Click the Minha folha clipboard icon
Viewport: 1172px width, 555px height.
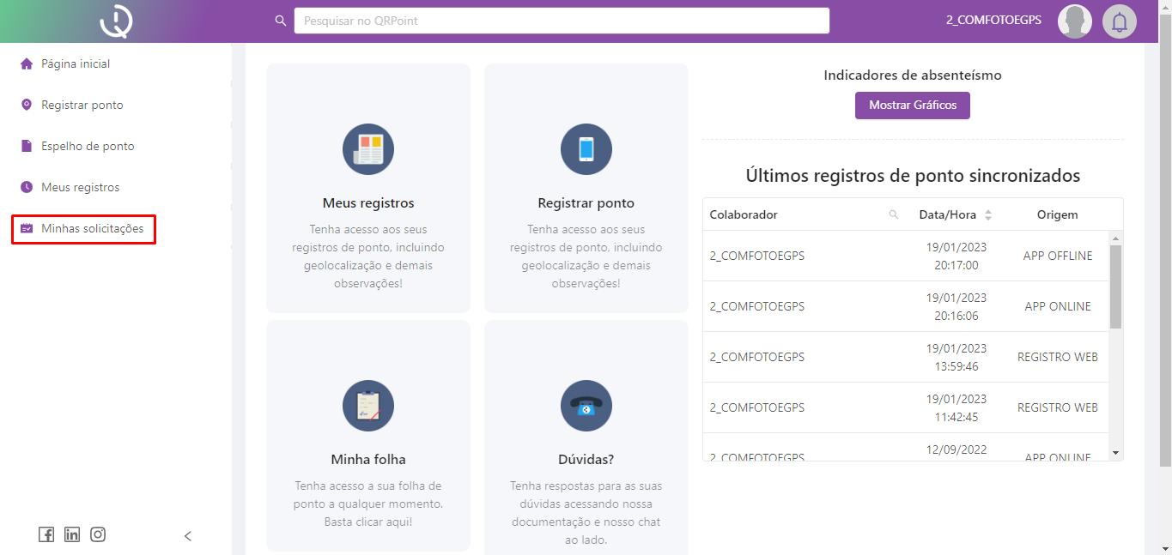[368, 406]
